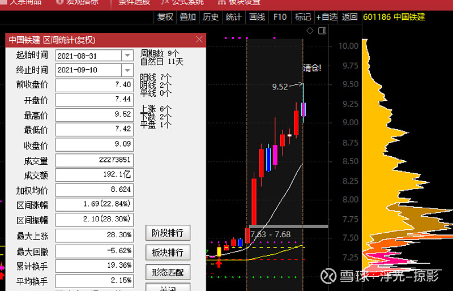
Task: Open the 条件选股 menu item
Action: pos(134,2)
